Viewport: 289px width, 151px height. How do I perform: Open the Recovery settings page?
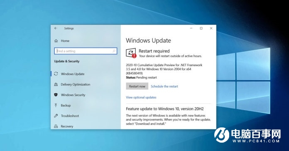pyautogui.click(x=67, y=126)
